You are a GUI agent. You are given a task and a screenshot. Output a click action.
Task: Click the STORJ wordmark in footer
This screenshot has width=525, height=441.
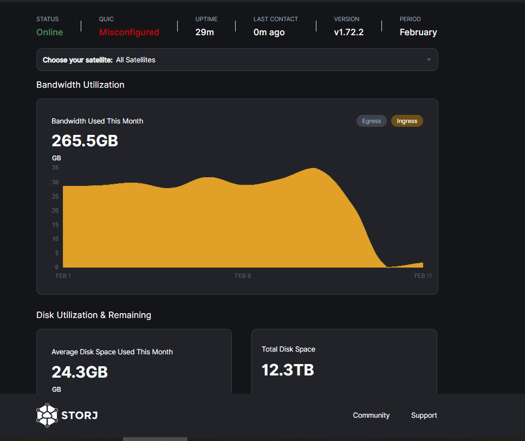79,416
